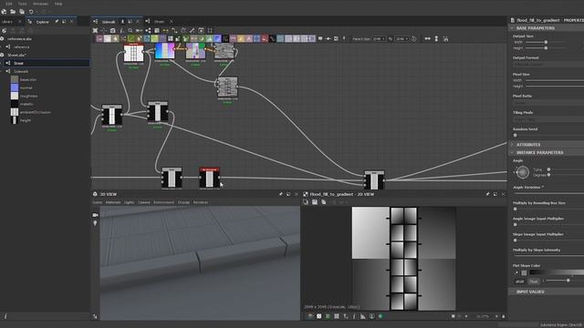Screen dimensions: 584x328
Task: Open the 3D View Display menu
Action: [183, 202]
